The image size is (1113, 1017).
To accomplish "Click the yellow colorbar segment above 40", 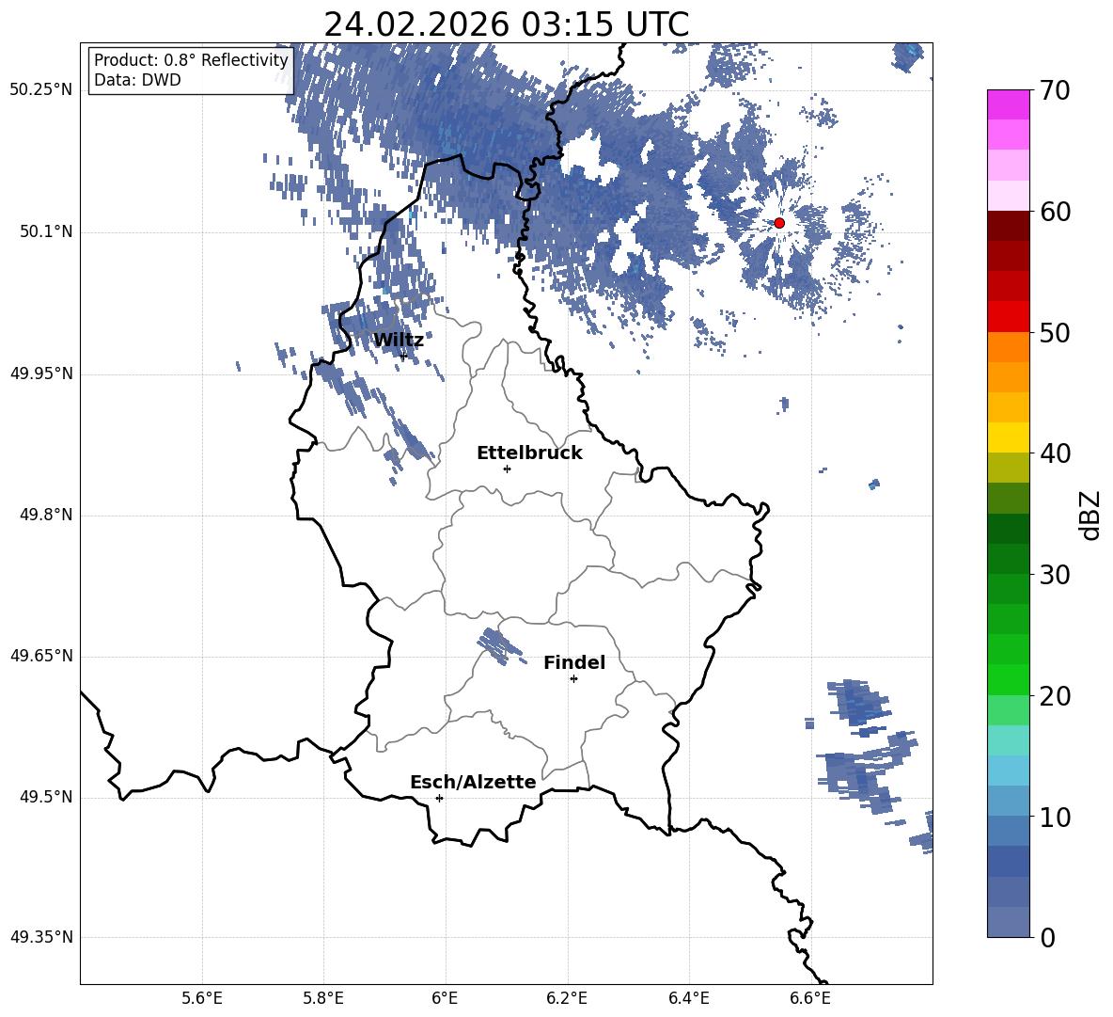I will [x=1008, y=438].
